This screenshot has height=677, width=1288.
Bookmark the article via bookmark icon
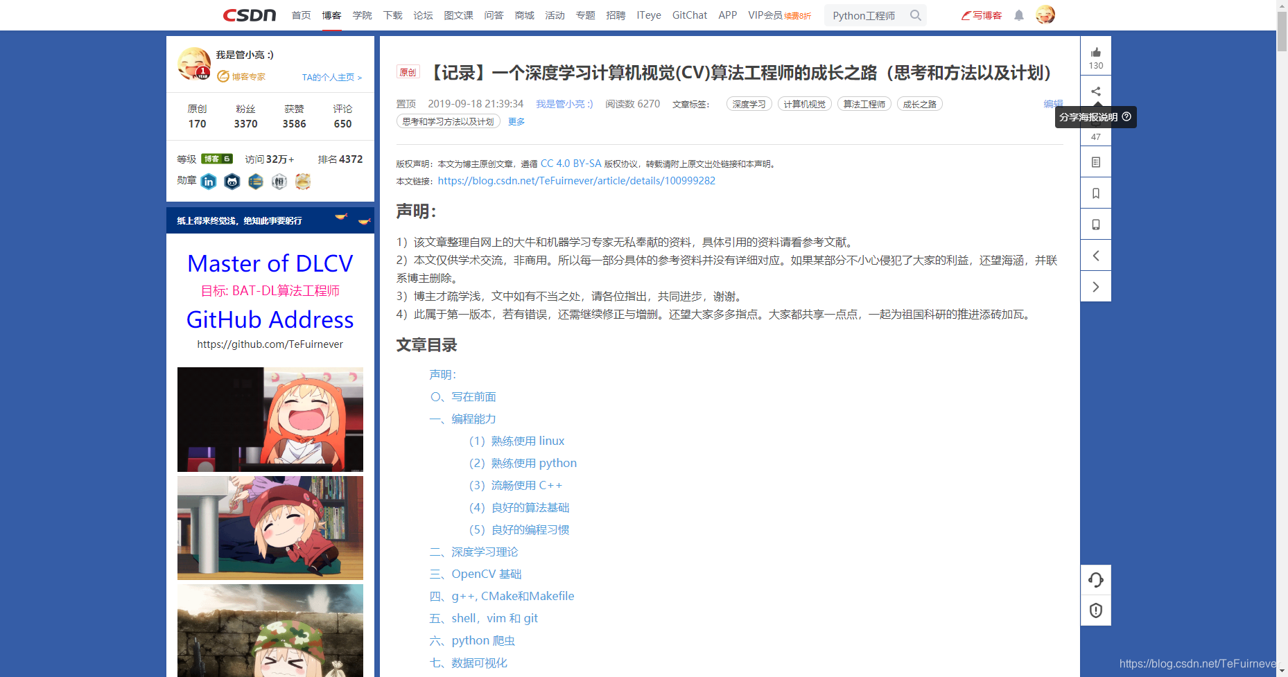tap(1095, 193)
